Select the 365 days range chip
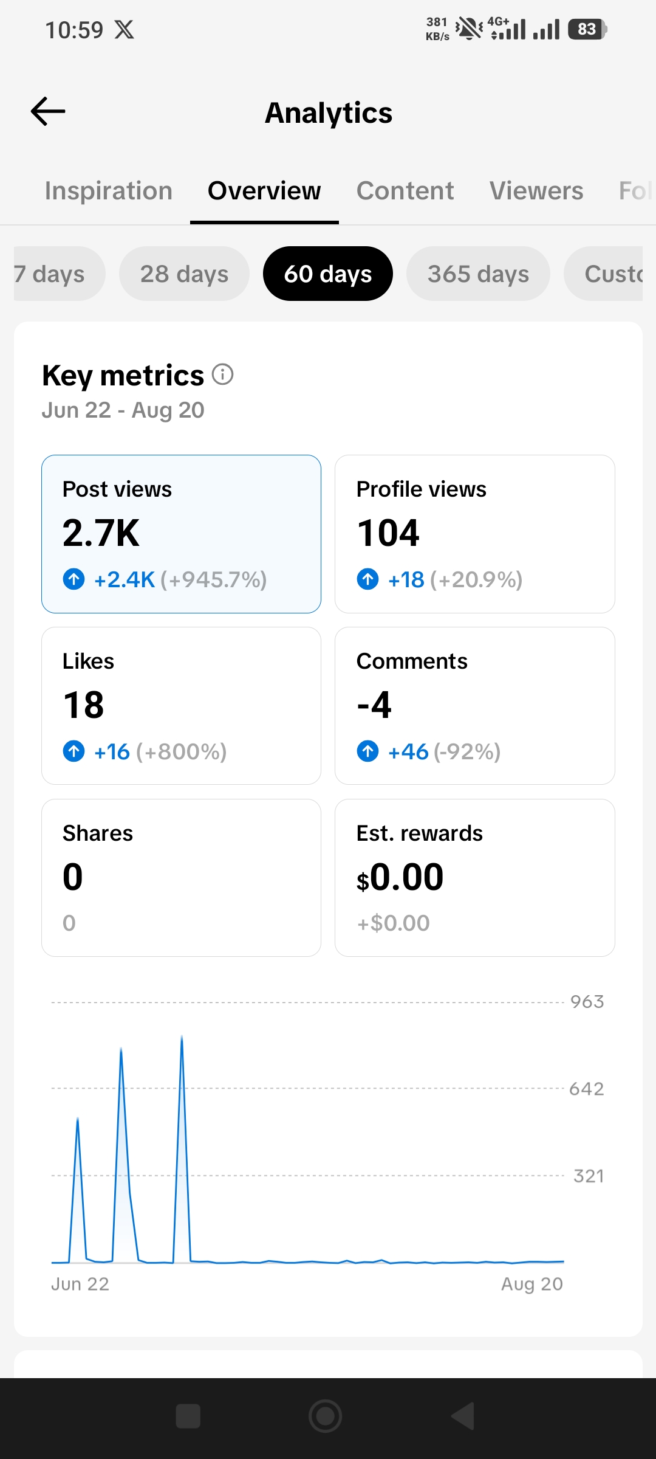 pyautogui.click(x=478, y=274)
